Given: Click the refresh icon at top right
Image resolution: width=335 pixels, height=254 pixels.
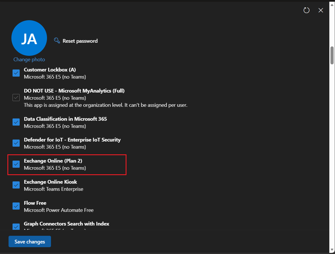Looking at the screenshot, I should tap(307, 10).
